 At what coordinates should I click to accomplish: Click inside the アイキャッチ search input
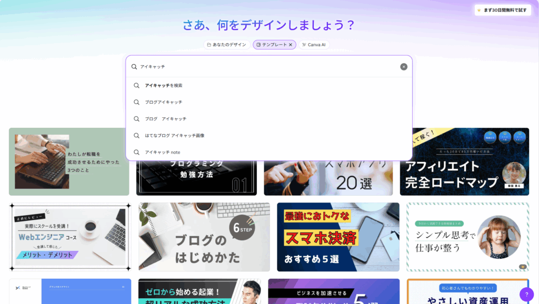tap(263, 67)
